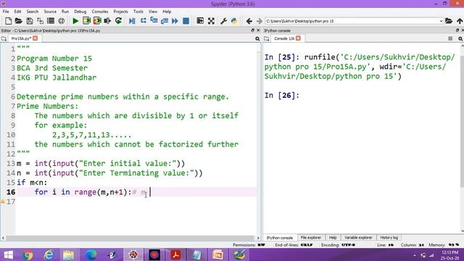The width and height of the screenshot is (464, 261).
Task: Expand working directory path dropdown
Action: [x=441, y=21]
